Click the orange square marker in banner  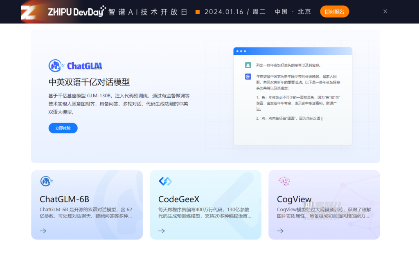point(198,12)
